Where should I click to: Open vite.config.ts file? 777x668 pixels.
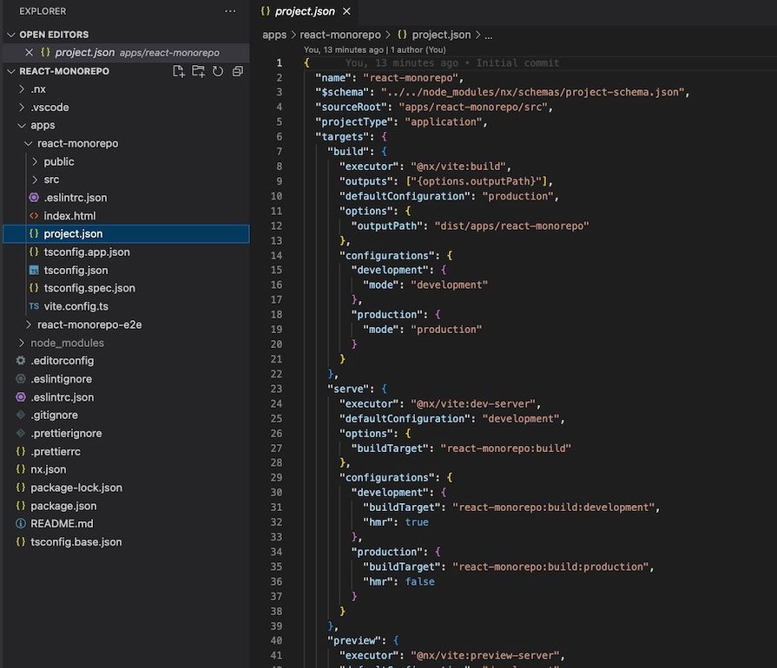(x=76, y=306)
